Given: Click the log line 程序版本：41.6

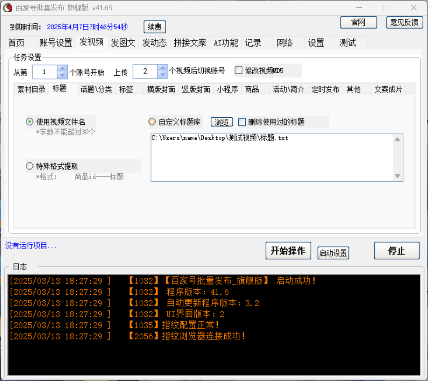Looking at the screenshot, I should click(119, 292).
